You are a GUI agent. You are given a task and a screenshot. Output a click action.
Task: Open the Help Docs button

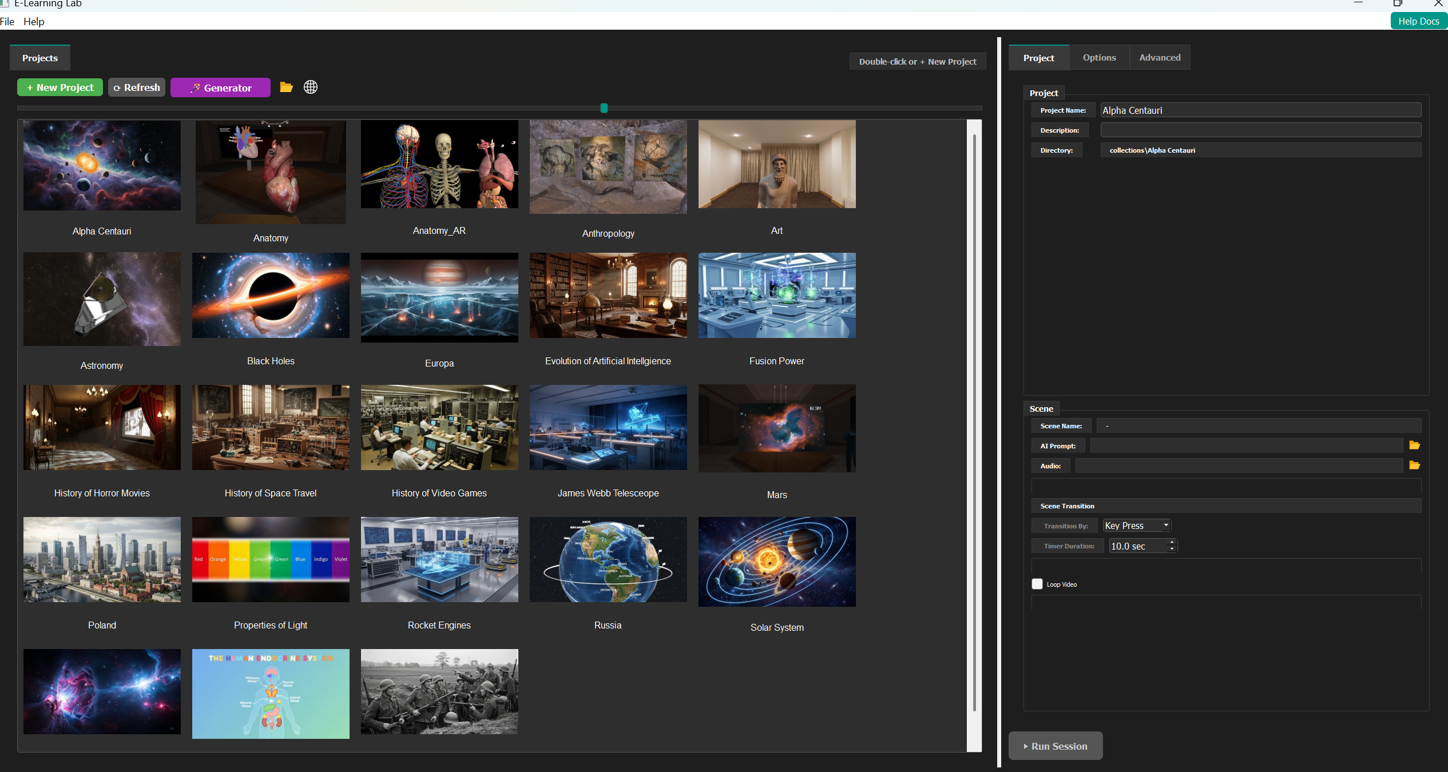point(1418,21)
